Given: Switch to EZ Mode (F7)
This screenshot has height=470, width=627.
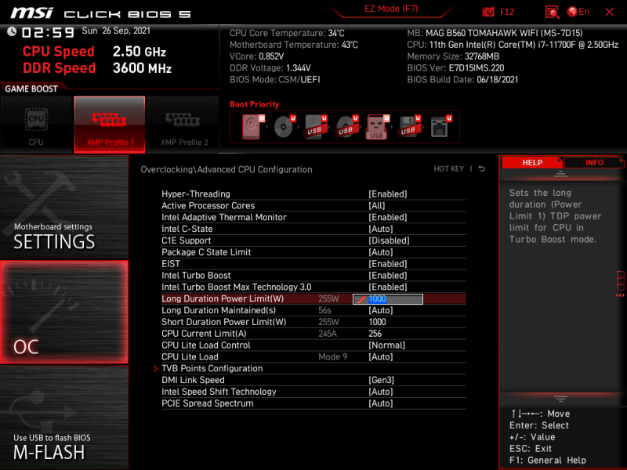Looking at the screenshot, I should (x=391, y=9).
